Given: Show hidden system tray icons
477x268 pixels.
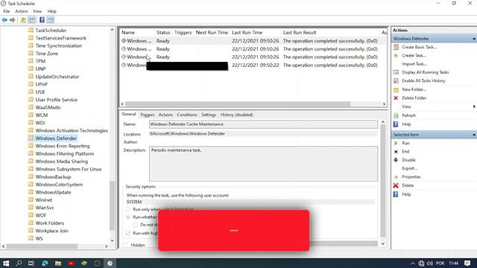Looking at the screenshot, I should click(x=412, y=264).
